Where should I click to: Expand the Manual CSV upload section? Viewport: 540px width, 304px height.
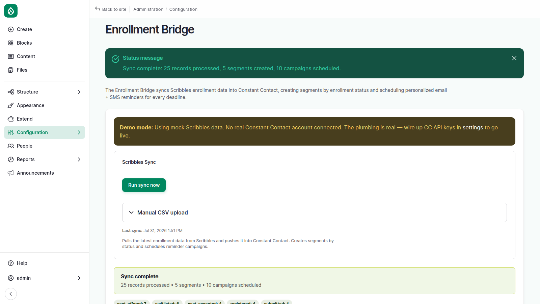[315, 212]
